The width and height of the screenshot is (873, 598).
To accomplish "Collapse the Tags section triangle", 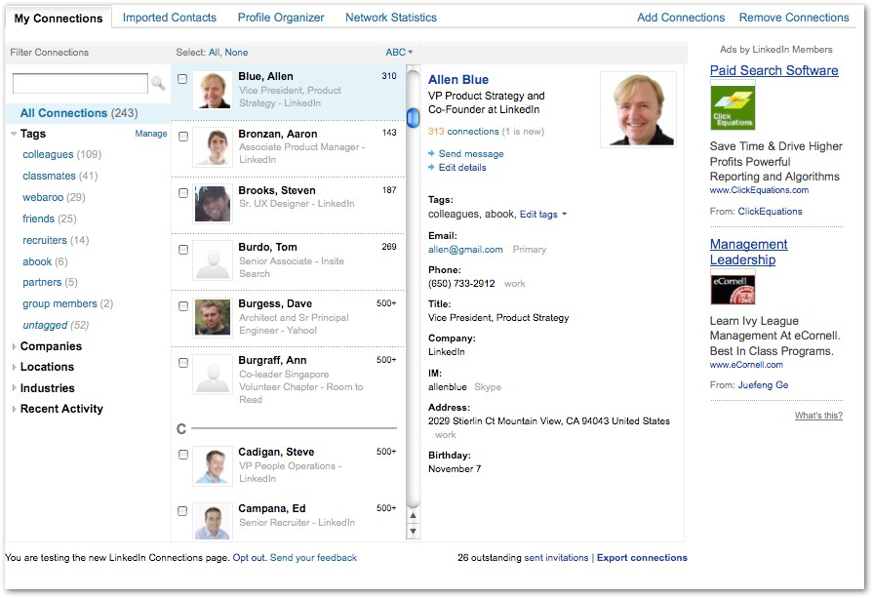I will 14,134.
